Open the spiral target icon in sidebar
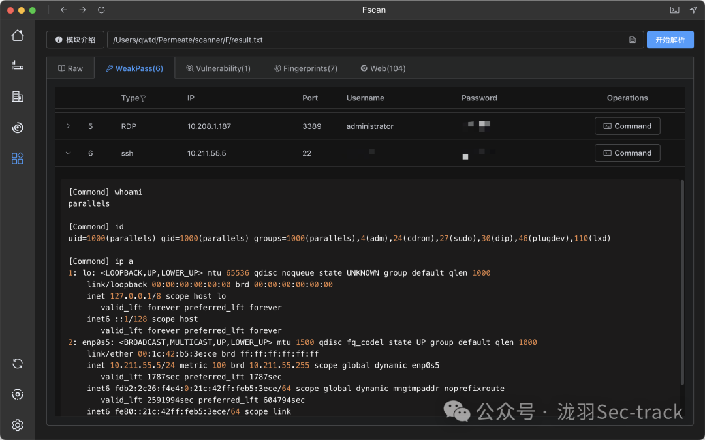Image resolution: width=705 pixels, height=440 pixels. pyautogui.click(x=18, y=128)
